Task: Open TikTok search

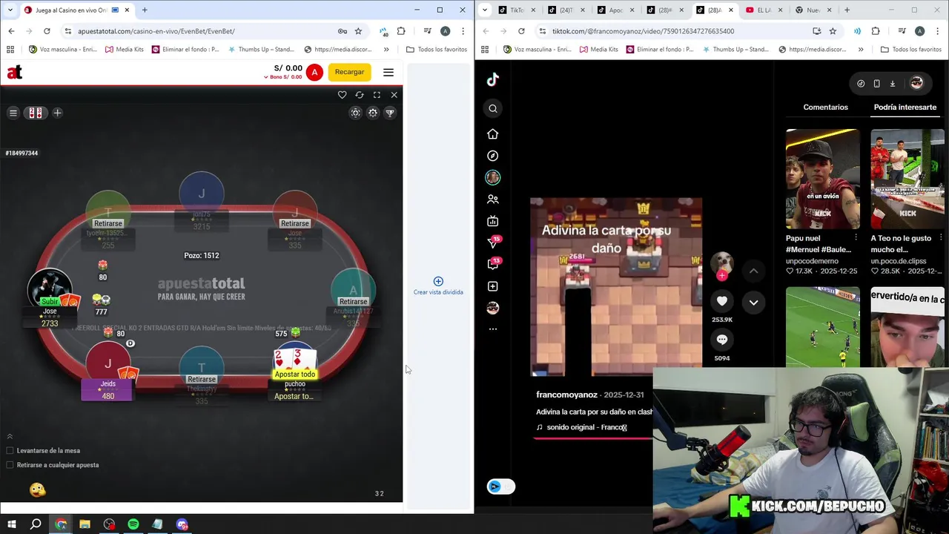Action: (493, 109)
